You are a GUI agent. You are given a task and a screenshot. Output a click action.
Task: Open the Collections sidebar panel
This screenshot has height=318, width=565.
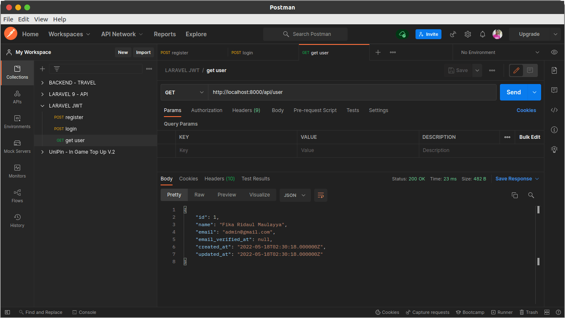pos(17,72)
